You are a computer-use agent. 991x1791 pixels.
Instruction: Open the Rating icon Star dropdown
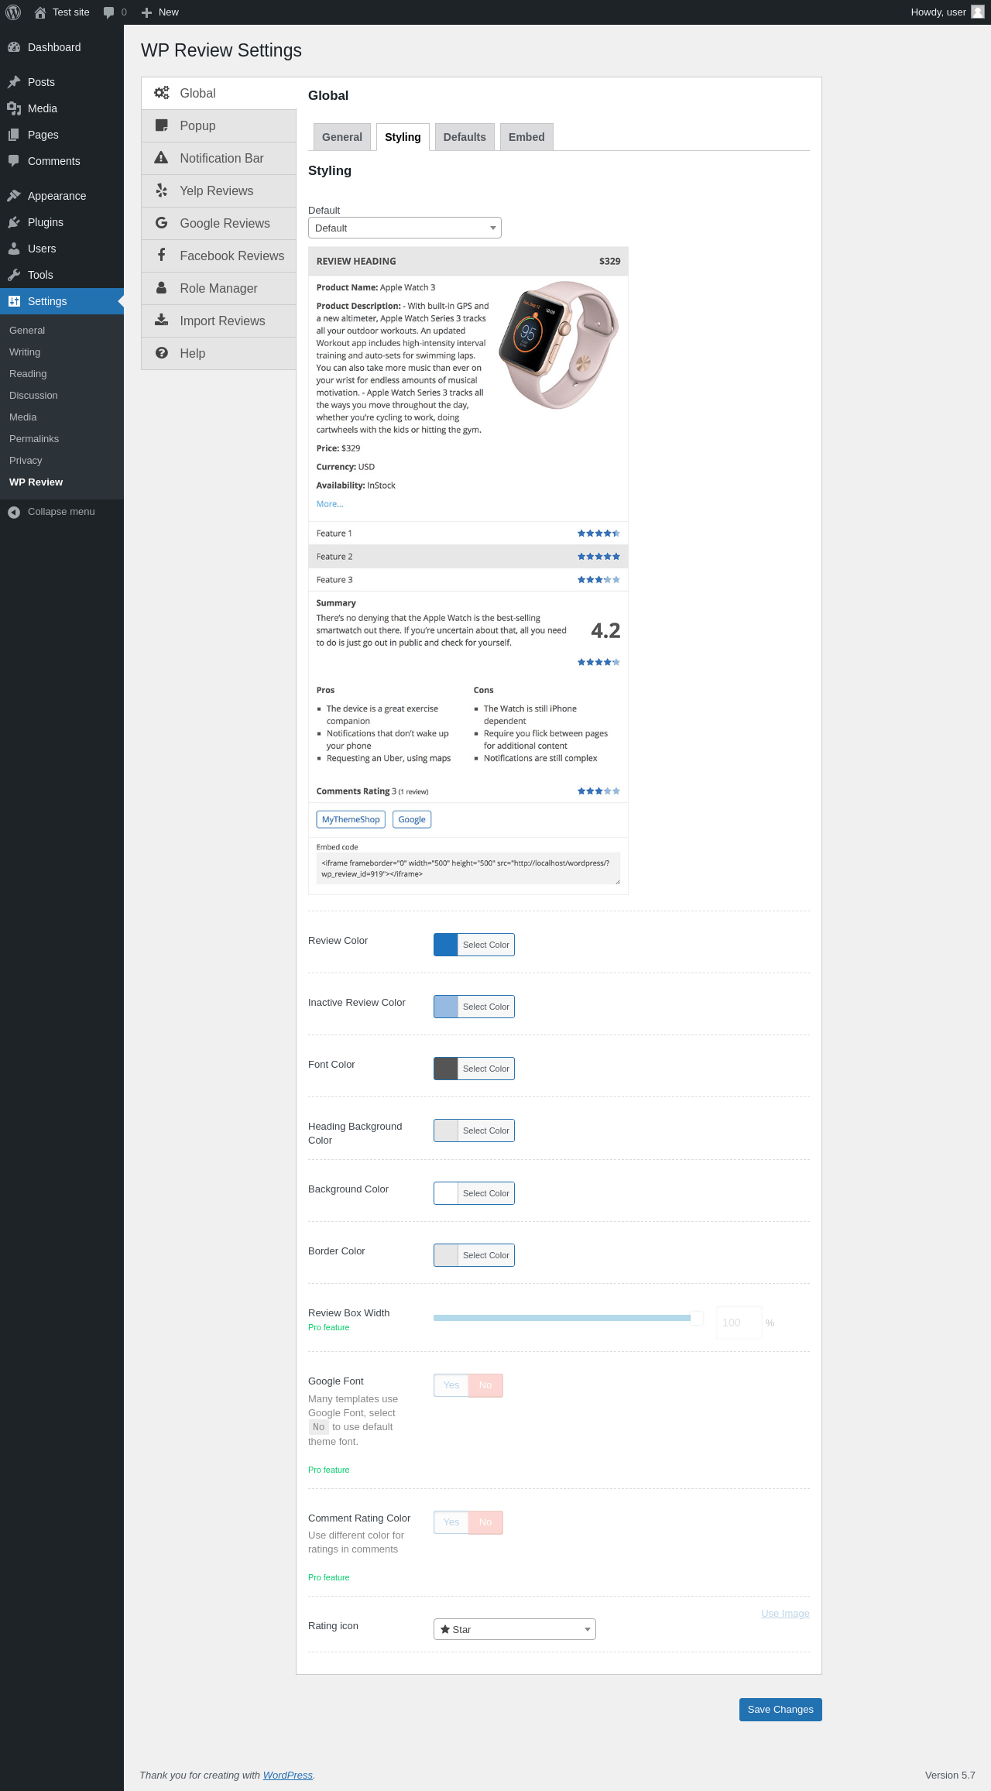click(x=515, y=1629)
